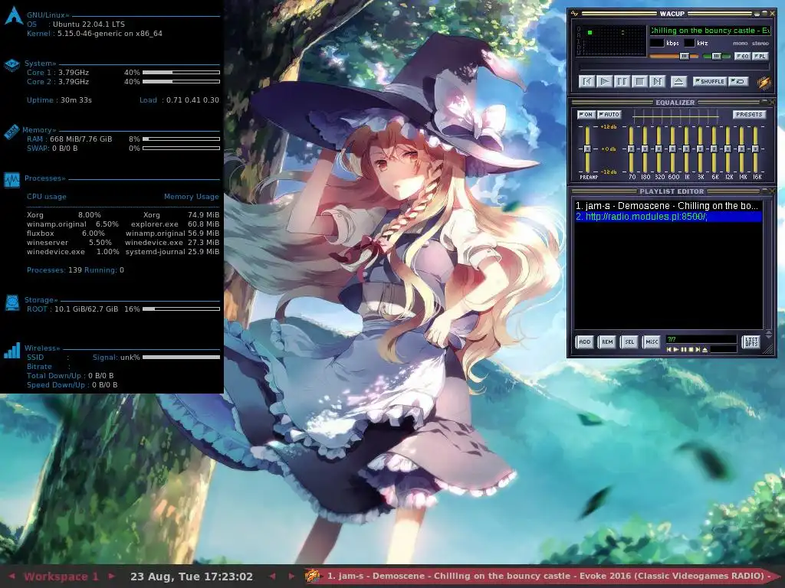Viewport: 785px width, 588px height.
Task: Toggle Shuffle mode
Action: click(x=709, y=81)
